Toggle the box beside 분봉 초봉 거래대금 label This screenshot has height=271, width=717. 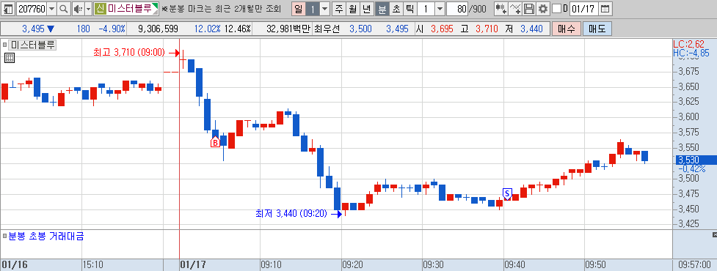coord(5,237)
